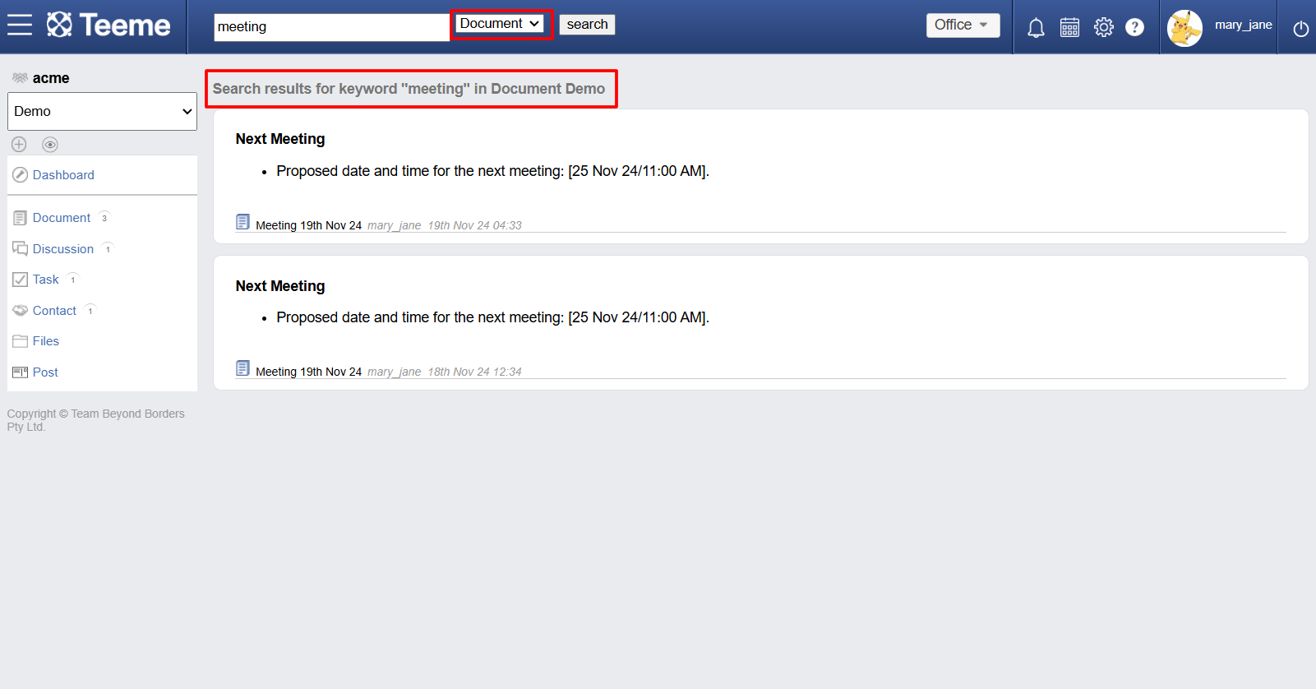Click the mary_jane username in header
The width and height of the screenshot is (1316, 689).
pos(1243,25)
